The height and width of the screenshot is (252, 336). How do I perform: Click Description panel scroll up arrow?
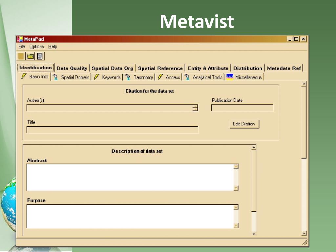254,147
